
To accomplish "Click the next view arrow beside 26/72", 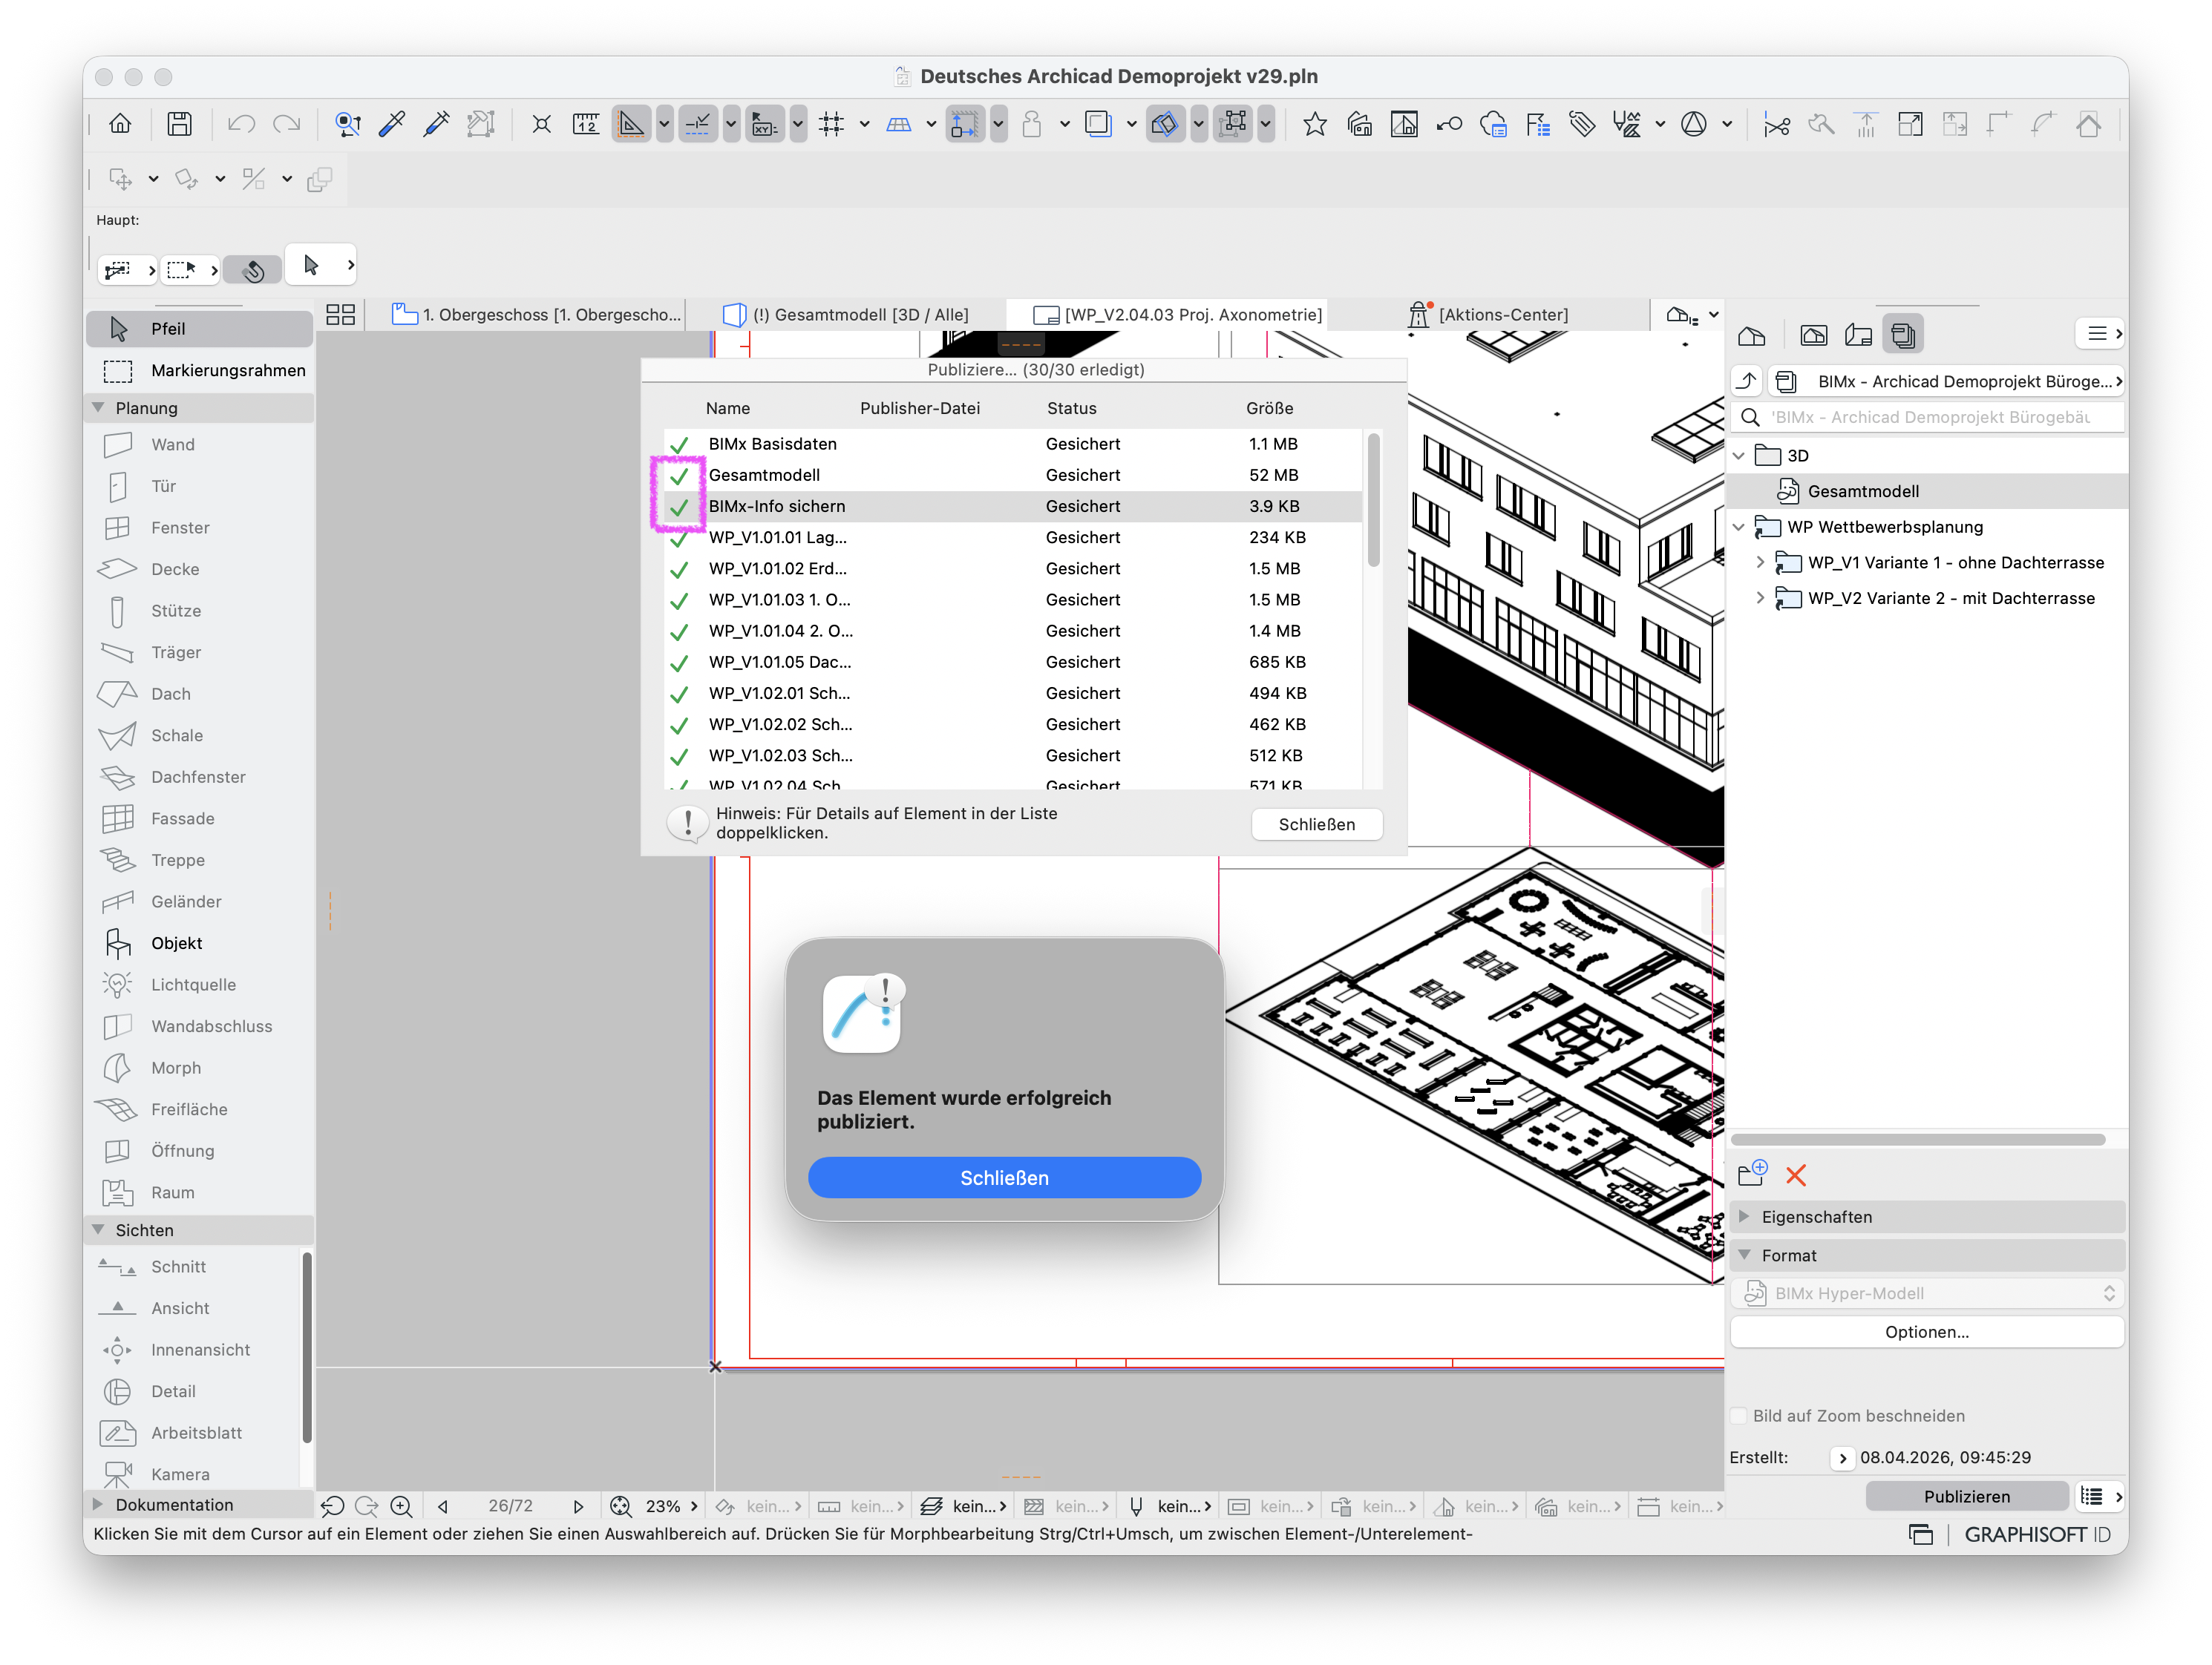I will click(x=578, y=1506).
